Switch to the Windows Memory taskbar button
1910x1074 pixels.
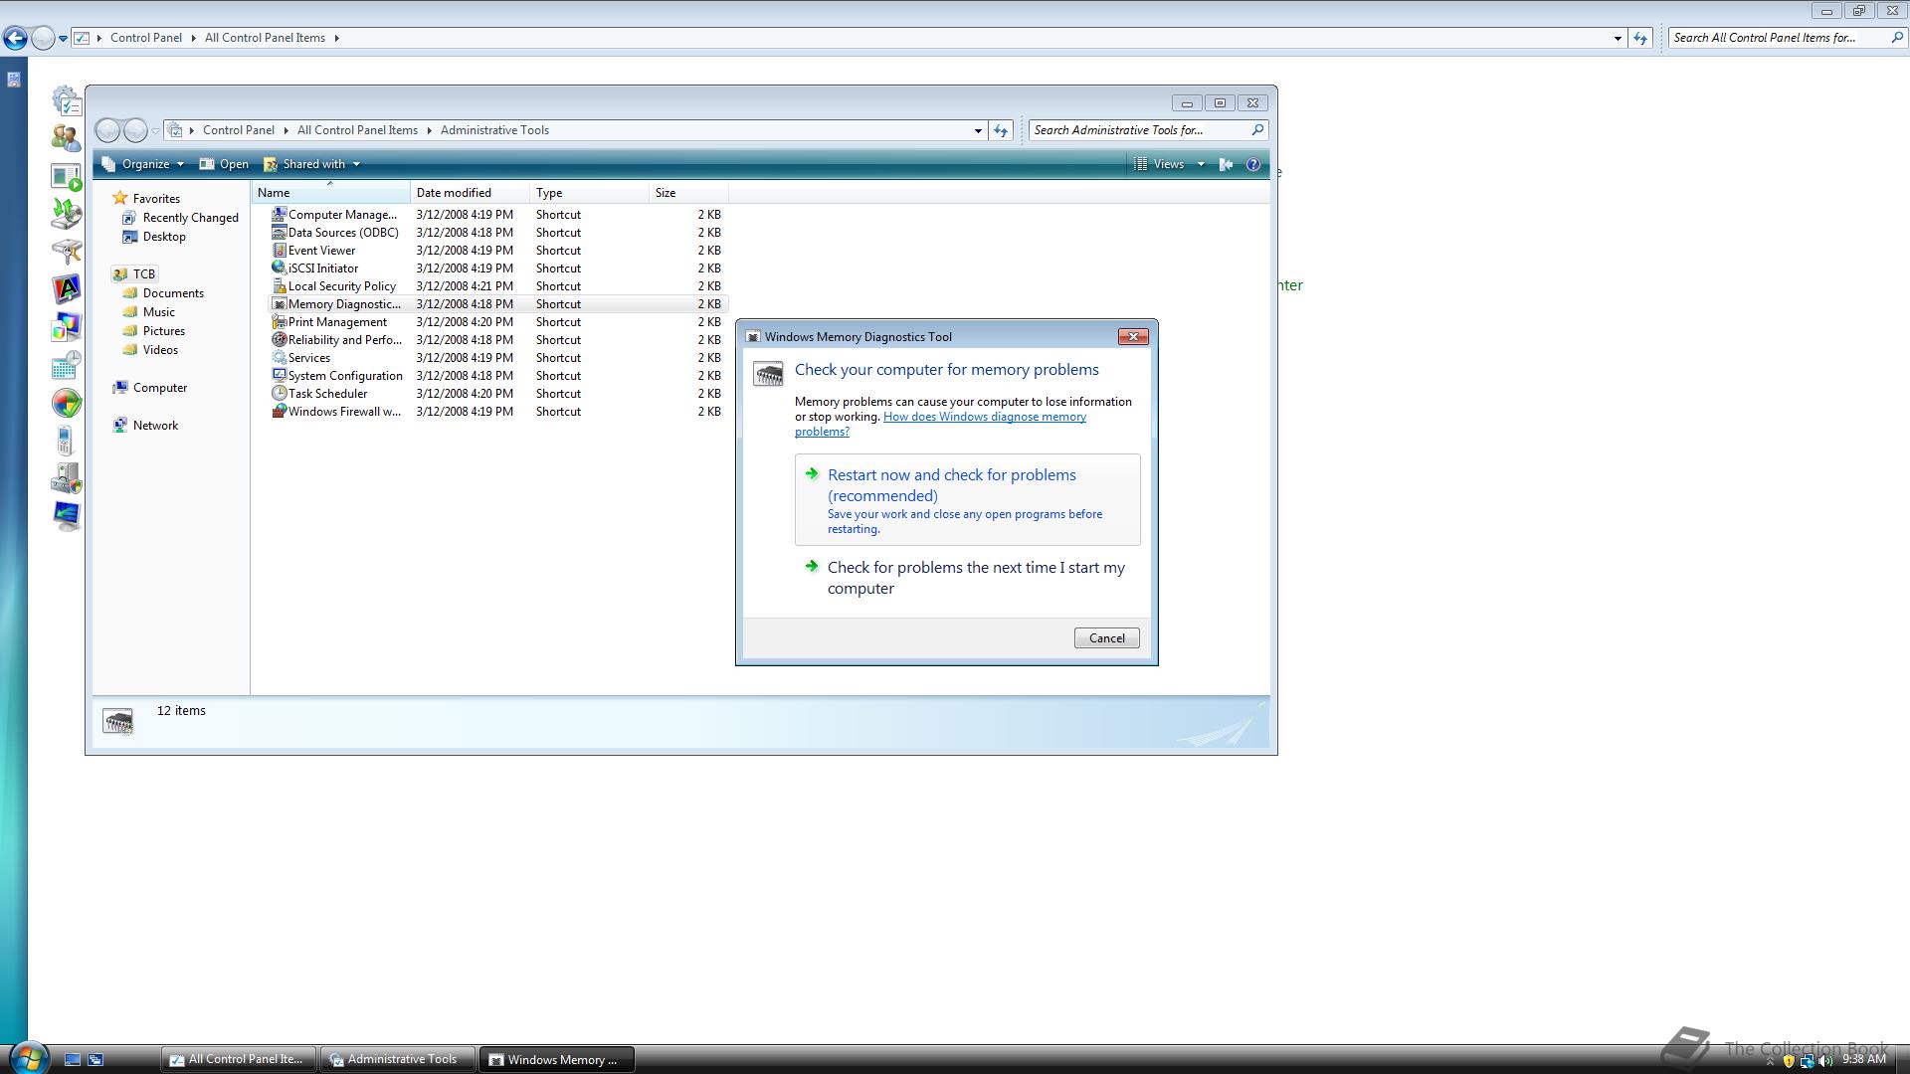[556, 1059]
